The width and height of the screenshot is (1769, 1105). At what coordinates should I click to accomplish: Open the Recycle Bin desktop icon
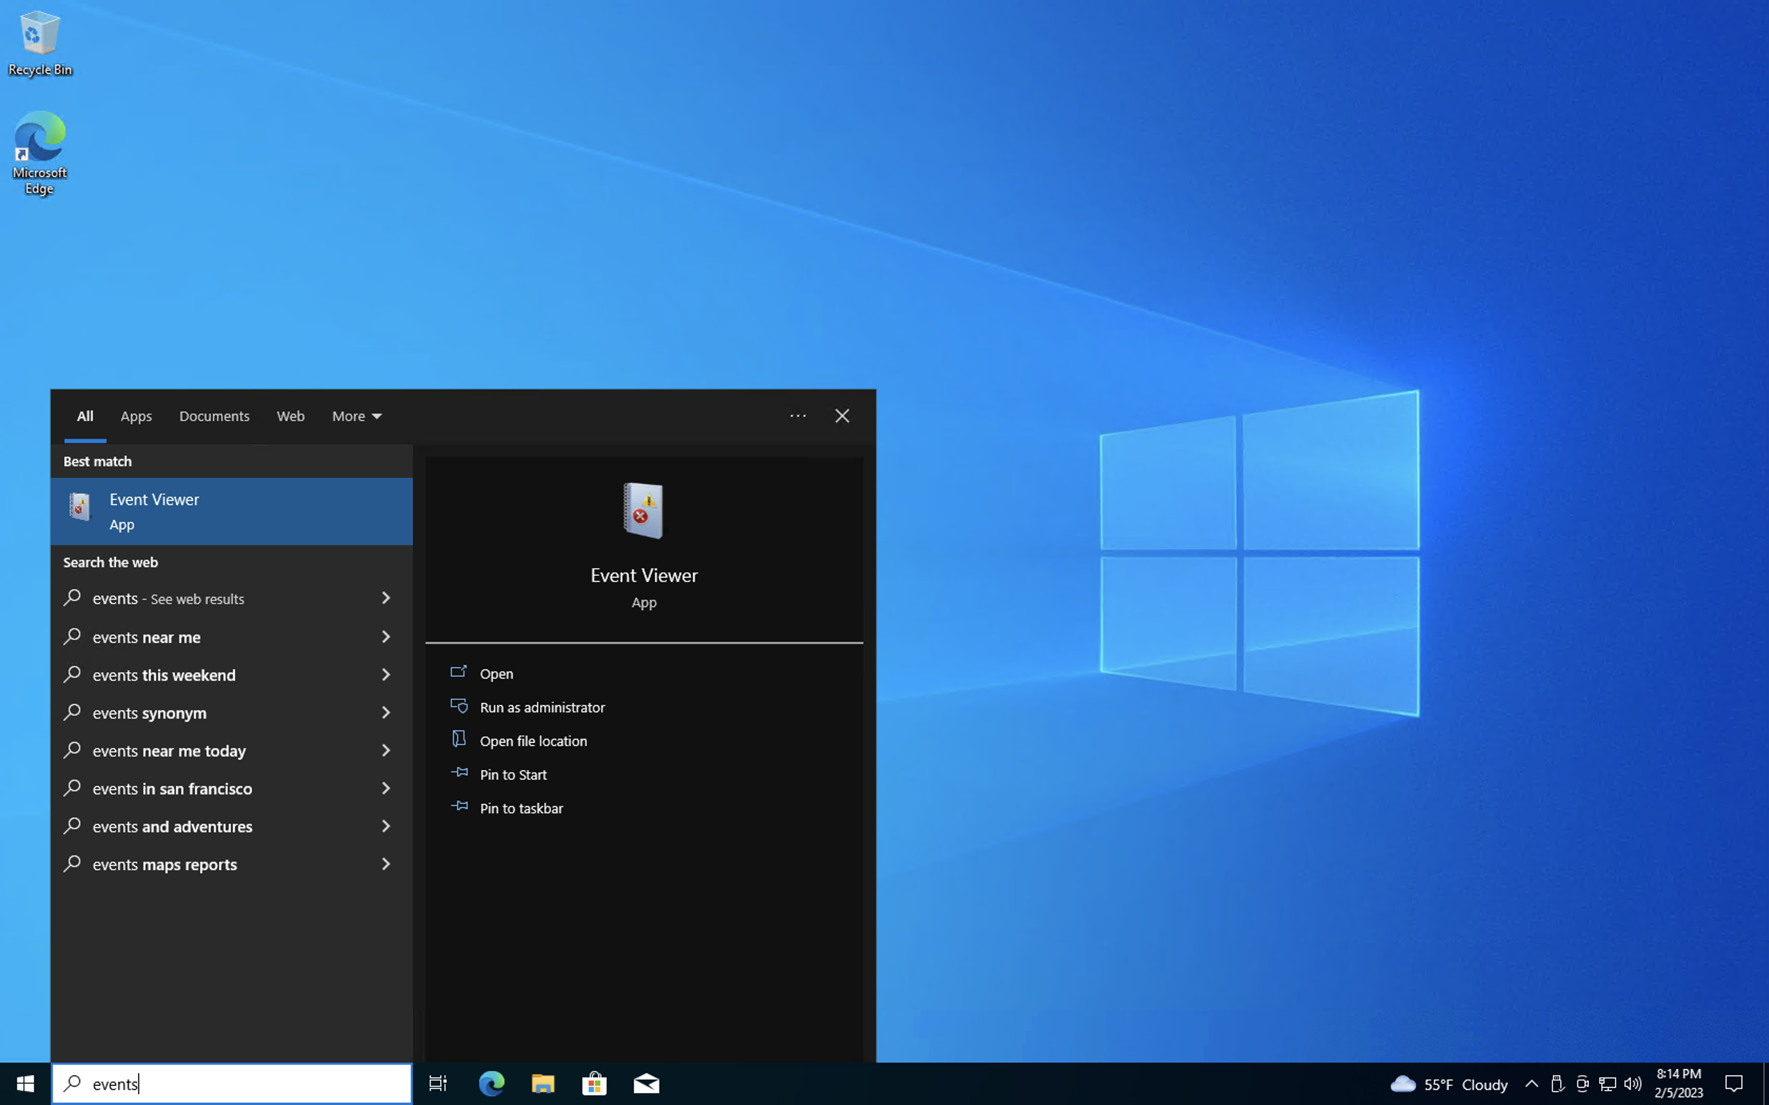[x=39, y=44]
